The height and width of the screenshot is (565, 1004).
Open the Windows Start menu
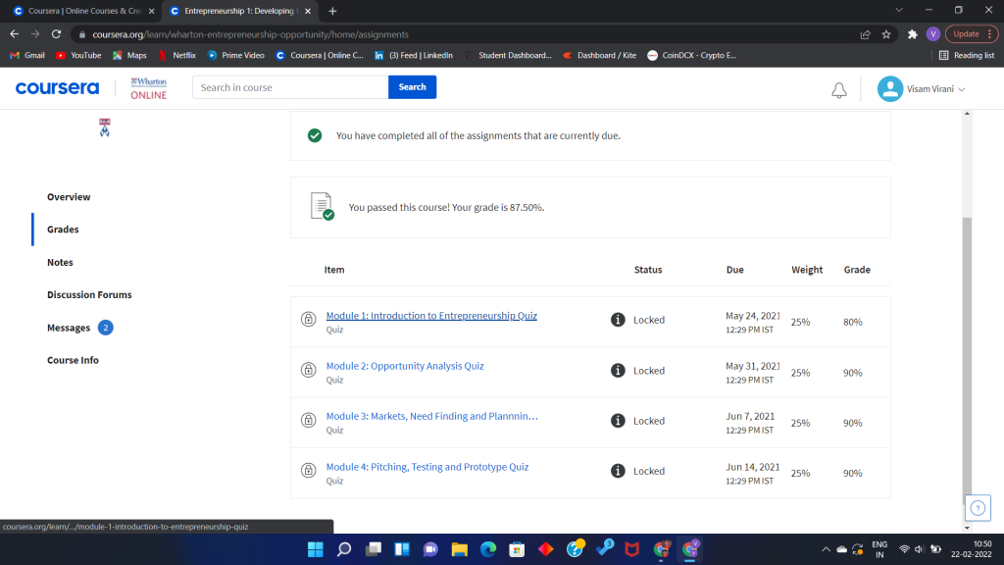pyautogui.click(x=315, y=549)
